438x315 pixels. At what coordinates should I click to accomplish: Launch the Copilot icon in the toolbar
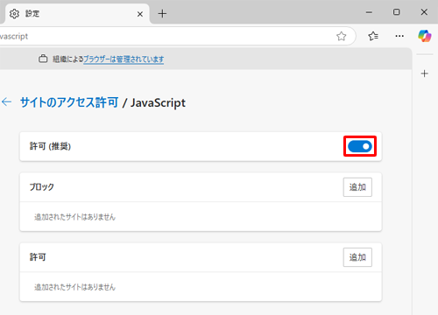pos(424,36)
